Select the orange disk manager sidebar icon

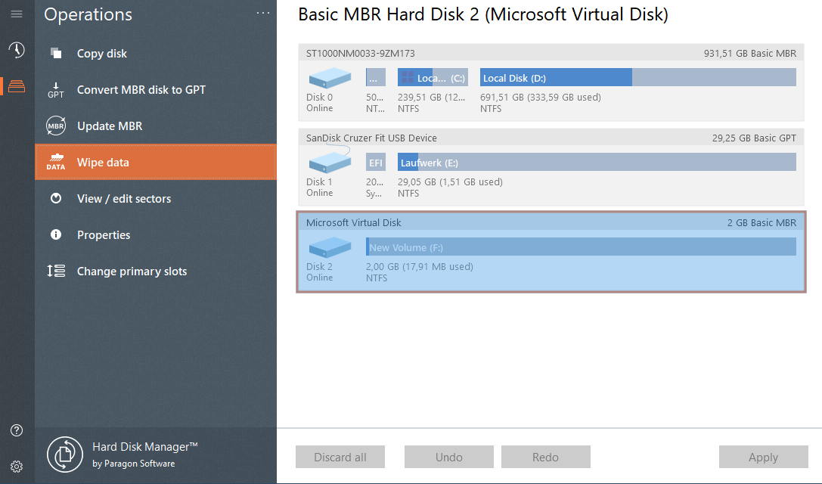click(x=17, y=86)
